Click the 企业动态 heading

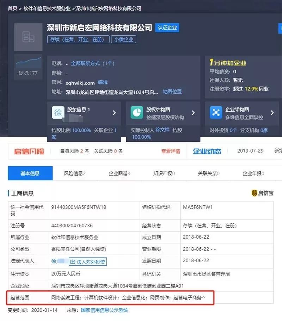(x=207, y=151)
